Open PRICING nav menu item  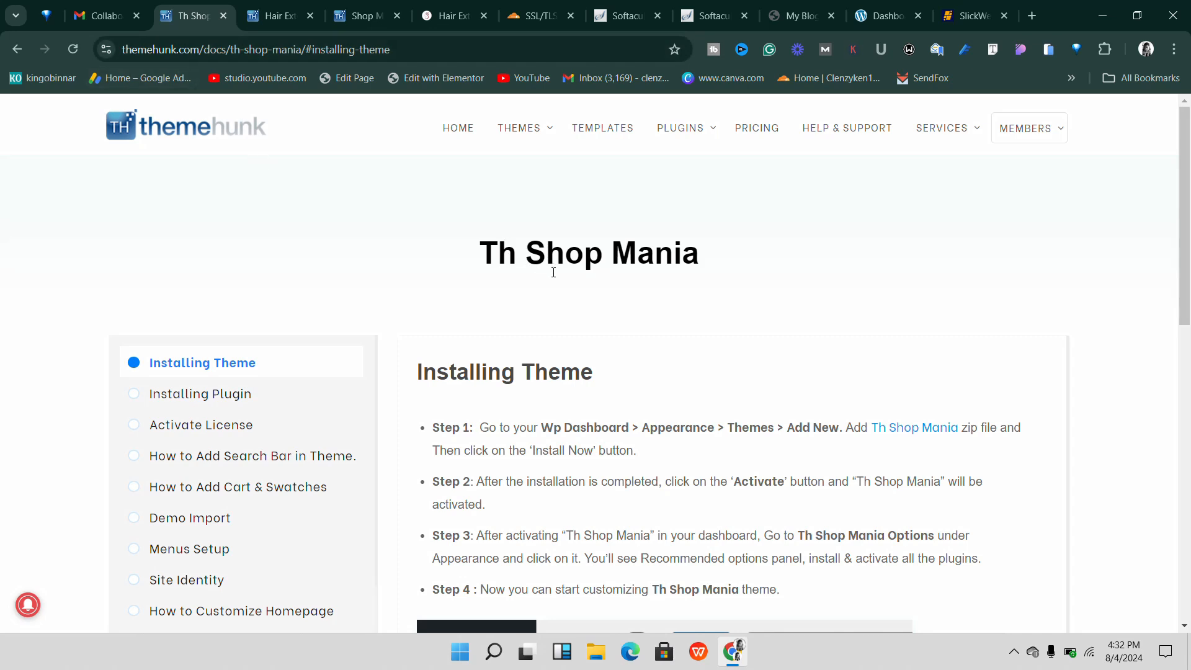pyautogui.click(x=757, y=128)
